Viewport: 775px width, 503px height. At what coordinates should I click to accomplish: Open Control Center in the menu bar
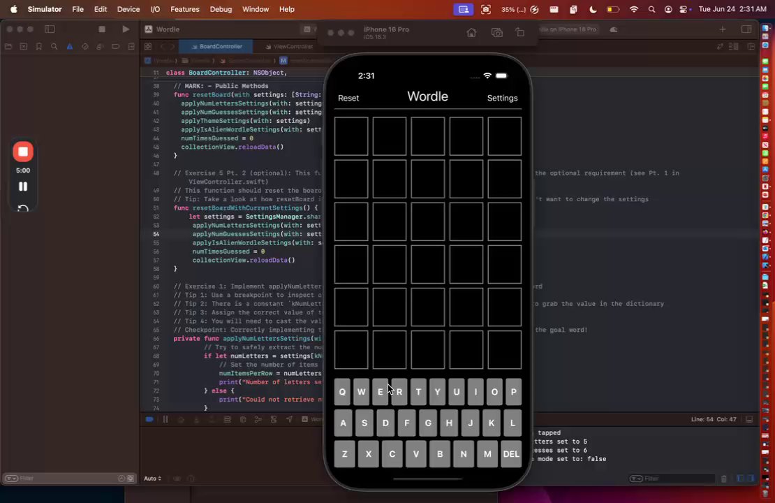[x=684, y=9]
